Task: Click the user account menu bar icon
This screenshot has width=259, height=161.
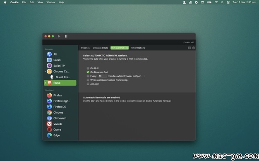Action: pos(184,2)
